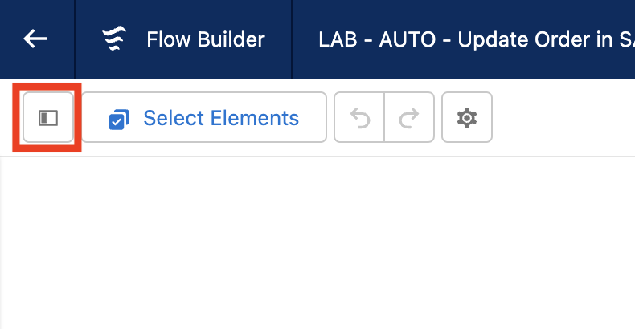Undo the last canvas change

pyautogui.click(x=359, y=118)
